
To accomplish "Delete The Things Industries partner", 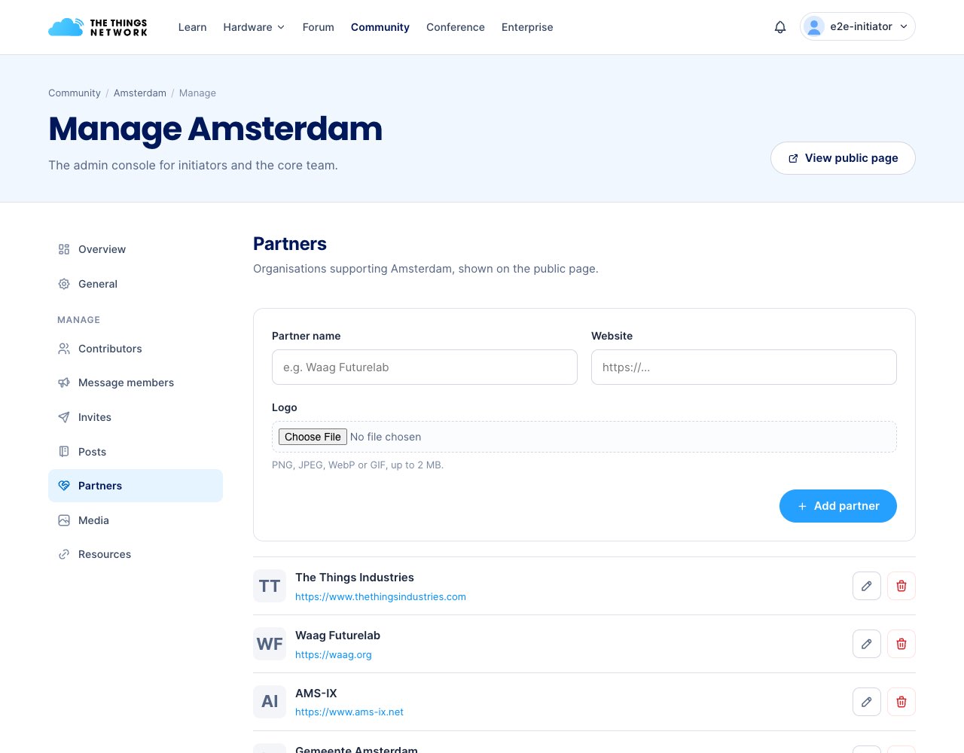I will coord(901,586).
